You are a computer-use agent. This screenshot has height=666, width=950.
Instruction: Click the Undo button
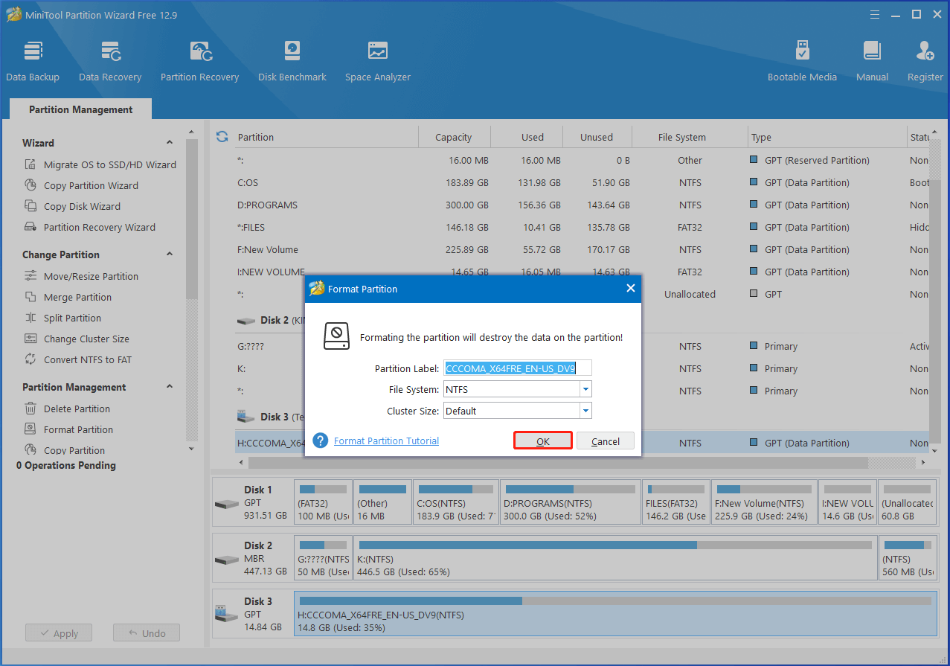pyautogui.click(x=147, y=633)
